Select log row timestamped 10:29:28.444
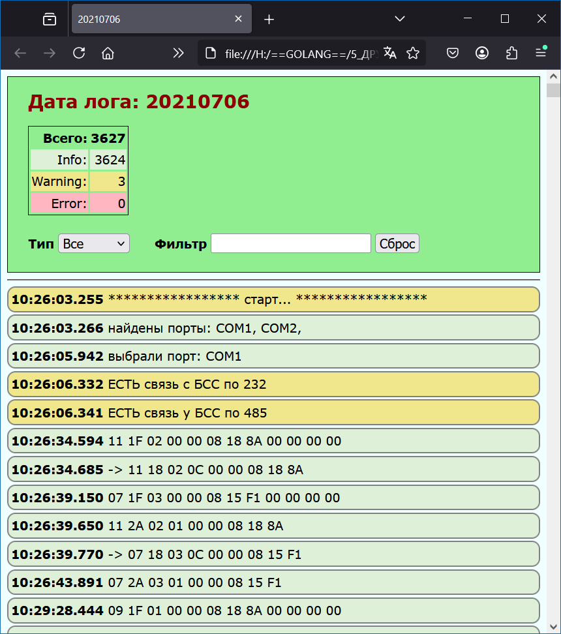Screen dimensions: 561x634 [274, 611]
